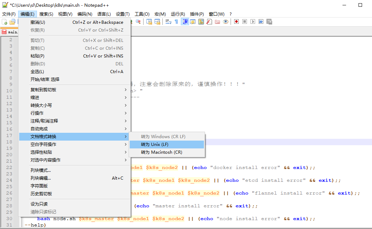Open the 设置(T) menu

tap(123, 14)
